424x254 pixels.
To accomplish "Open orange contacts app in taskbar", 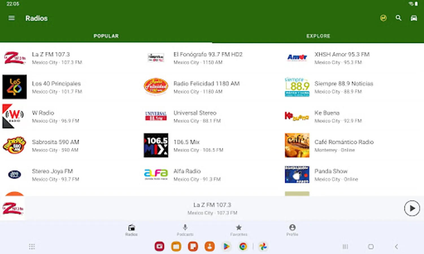I will [210, 246].
